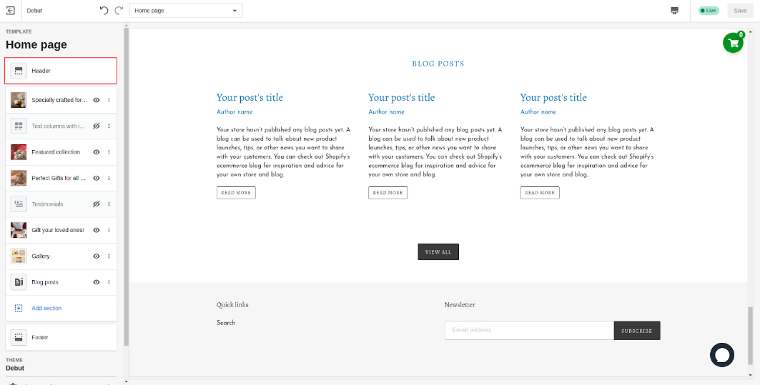Click the redo arrow icon

point(119,11)
